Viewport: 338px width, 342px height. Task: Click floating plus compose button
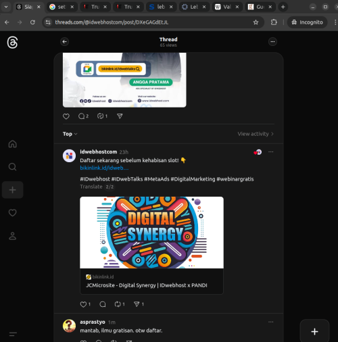click(x=314, y=332)
